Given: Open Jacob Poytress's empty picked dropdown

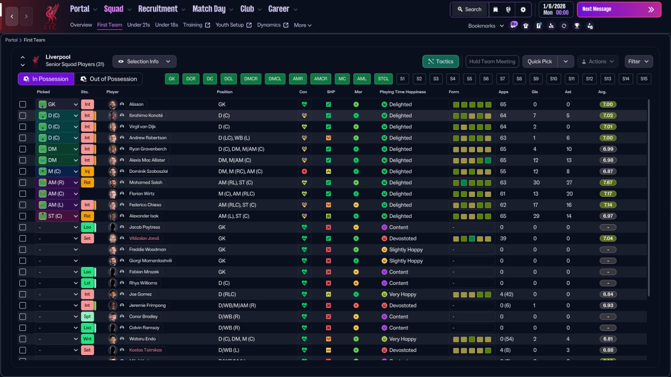Looking at the screenshot, I should [57, 227].
